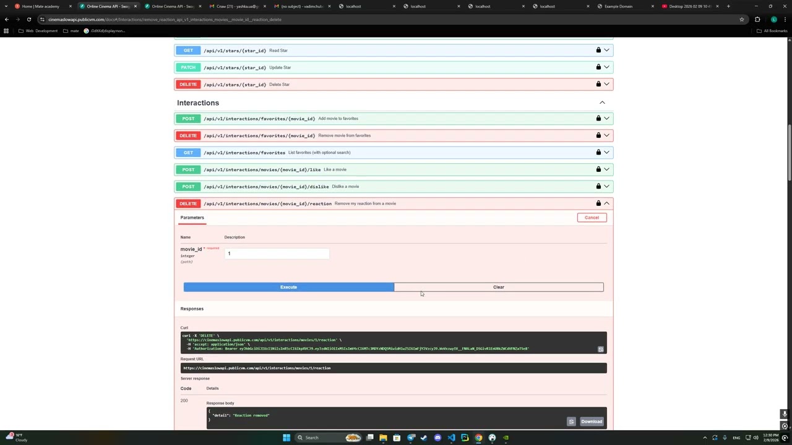Click the movie_id input field

point(277,253)
